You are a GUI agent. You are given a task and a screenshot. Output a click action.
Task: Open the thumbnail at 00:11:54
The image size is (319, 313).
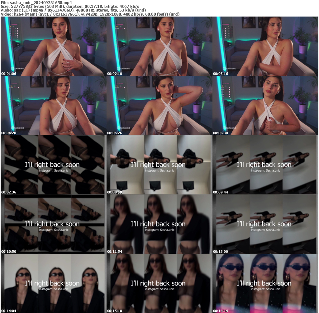[159, 224]
